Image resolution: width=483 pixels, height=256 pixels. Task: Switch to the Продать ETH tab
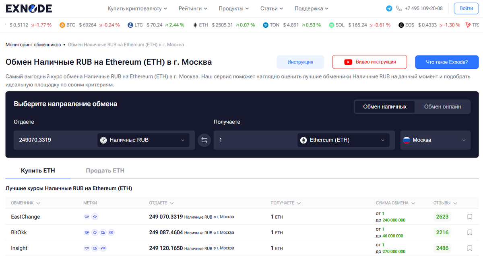click(x=105, y=170)
